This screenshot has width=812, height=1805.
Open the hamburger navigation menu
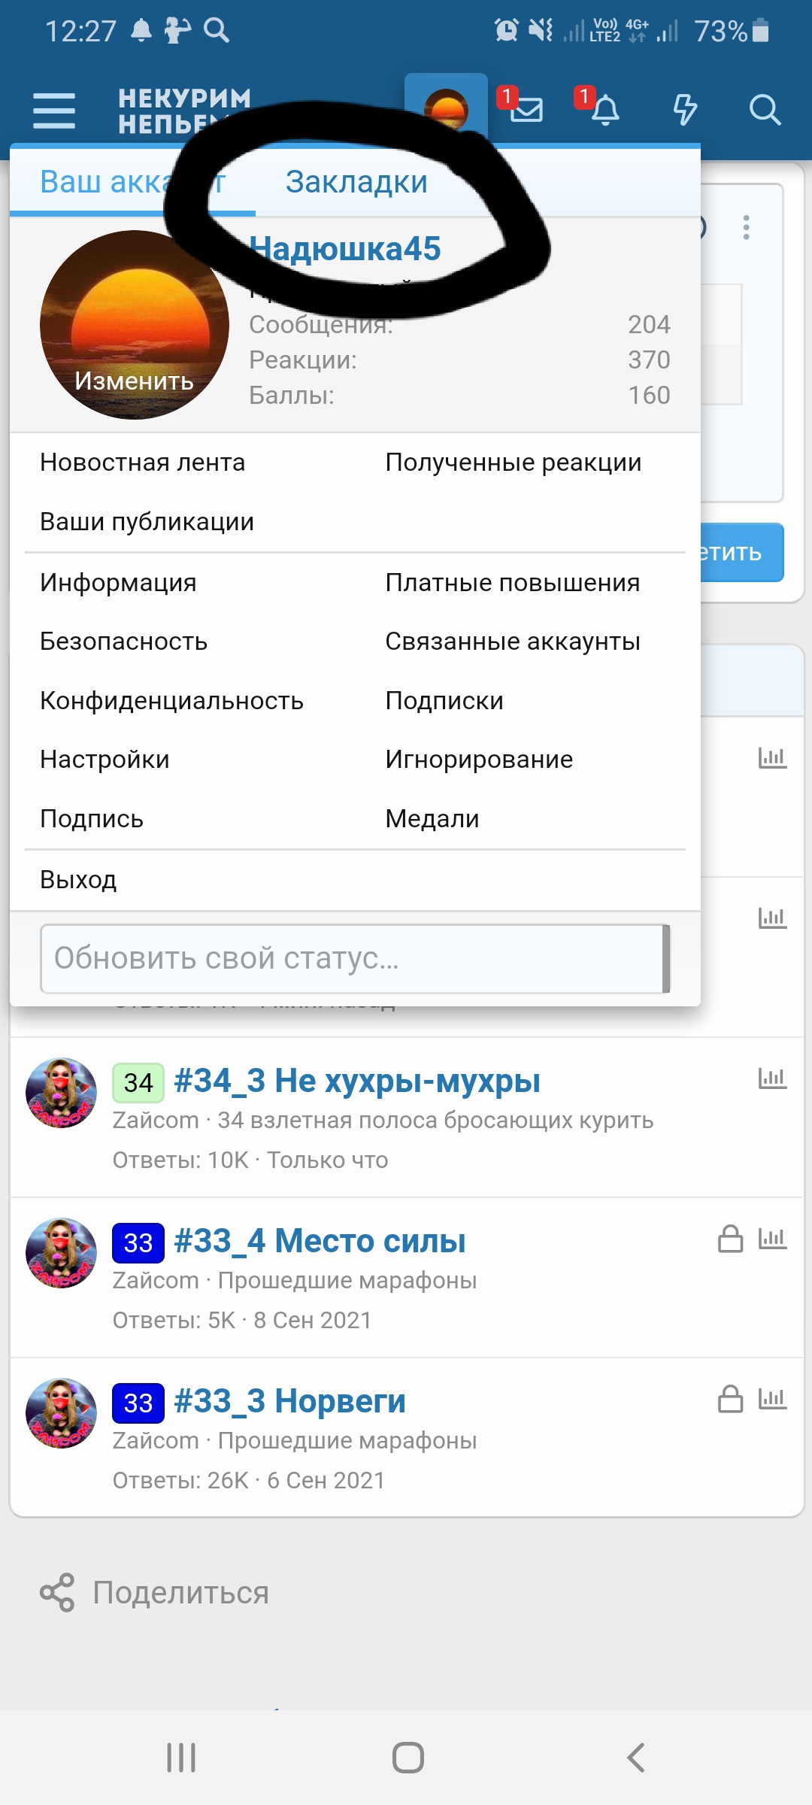tap(54, 111)
